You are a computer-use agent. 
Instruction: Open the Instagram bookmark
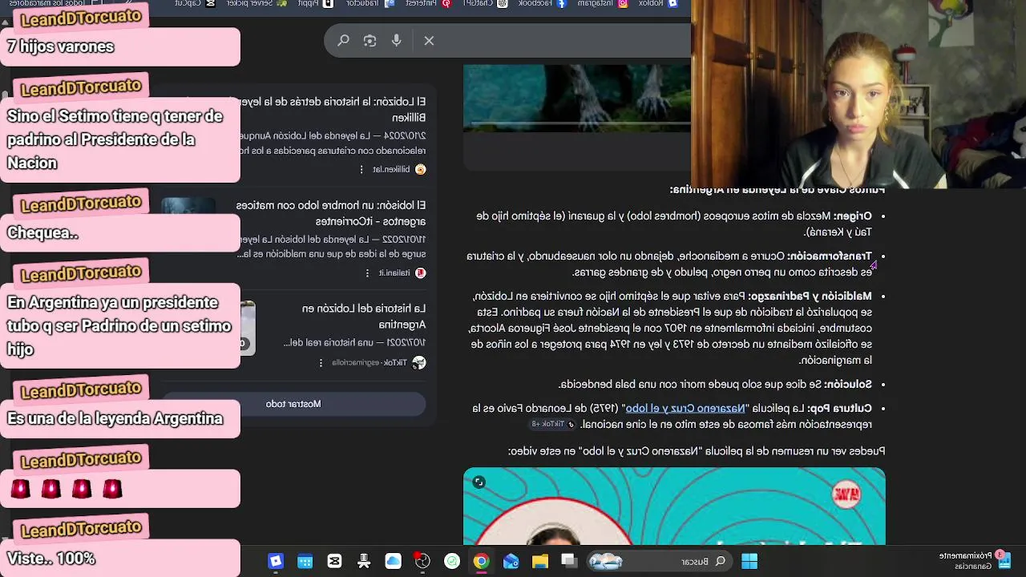point(602,3)
